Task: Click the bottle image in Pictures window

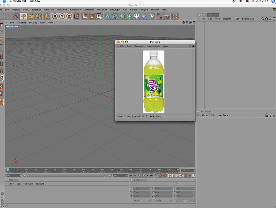Action: 154,82
